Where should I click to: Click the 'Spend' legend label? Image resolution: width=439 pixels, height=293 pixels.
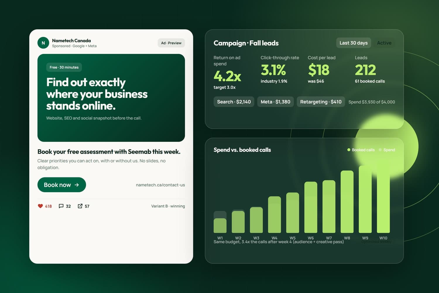[389, 150]
